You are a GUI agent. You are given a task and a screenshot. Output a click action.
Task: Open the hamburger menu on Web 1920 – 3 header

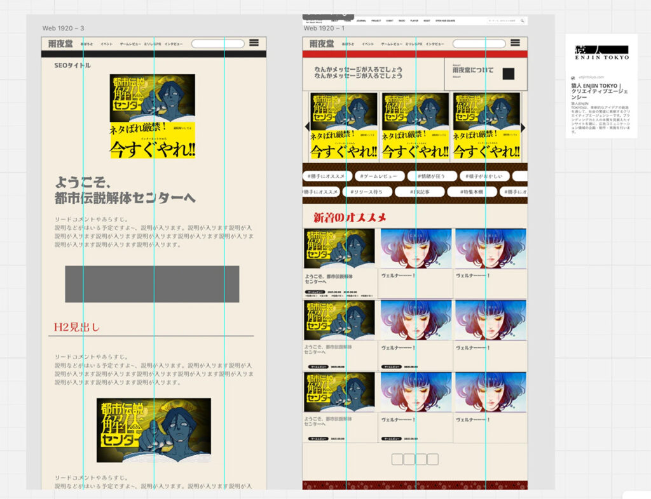253,43
